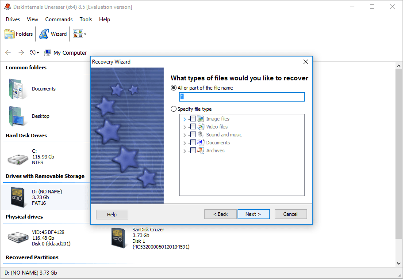Open the view mode dropdown arrow

(x=85, y=34)
